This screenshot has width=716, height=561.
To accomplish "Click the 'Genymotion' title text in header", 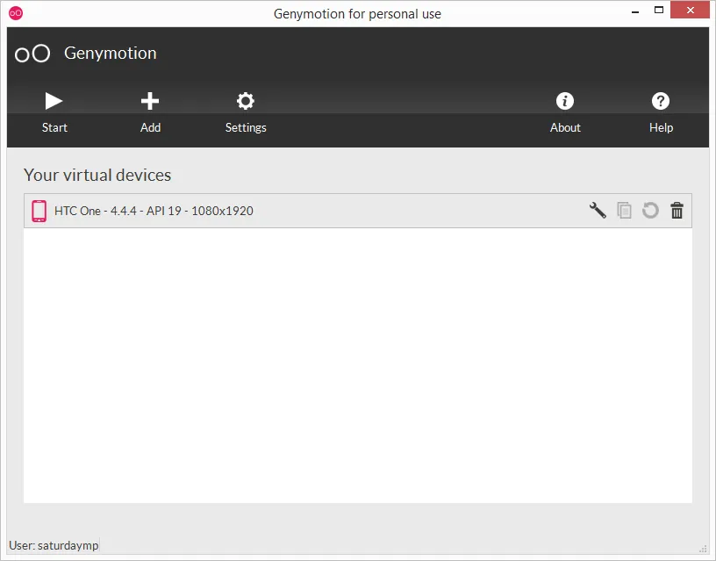I will pyautogui.click(x=111, y=54).
